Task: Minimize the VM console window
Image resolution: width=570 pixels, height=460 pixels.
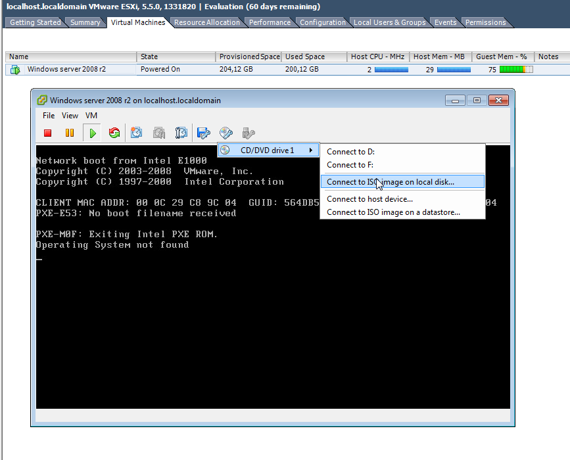Action: [x=455, y=101]
